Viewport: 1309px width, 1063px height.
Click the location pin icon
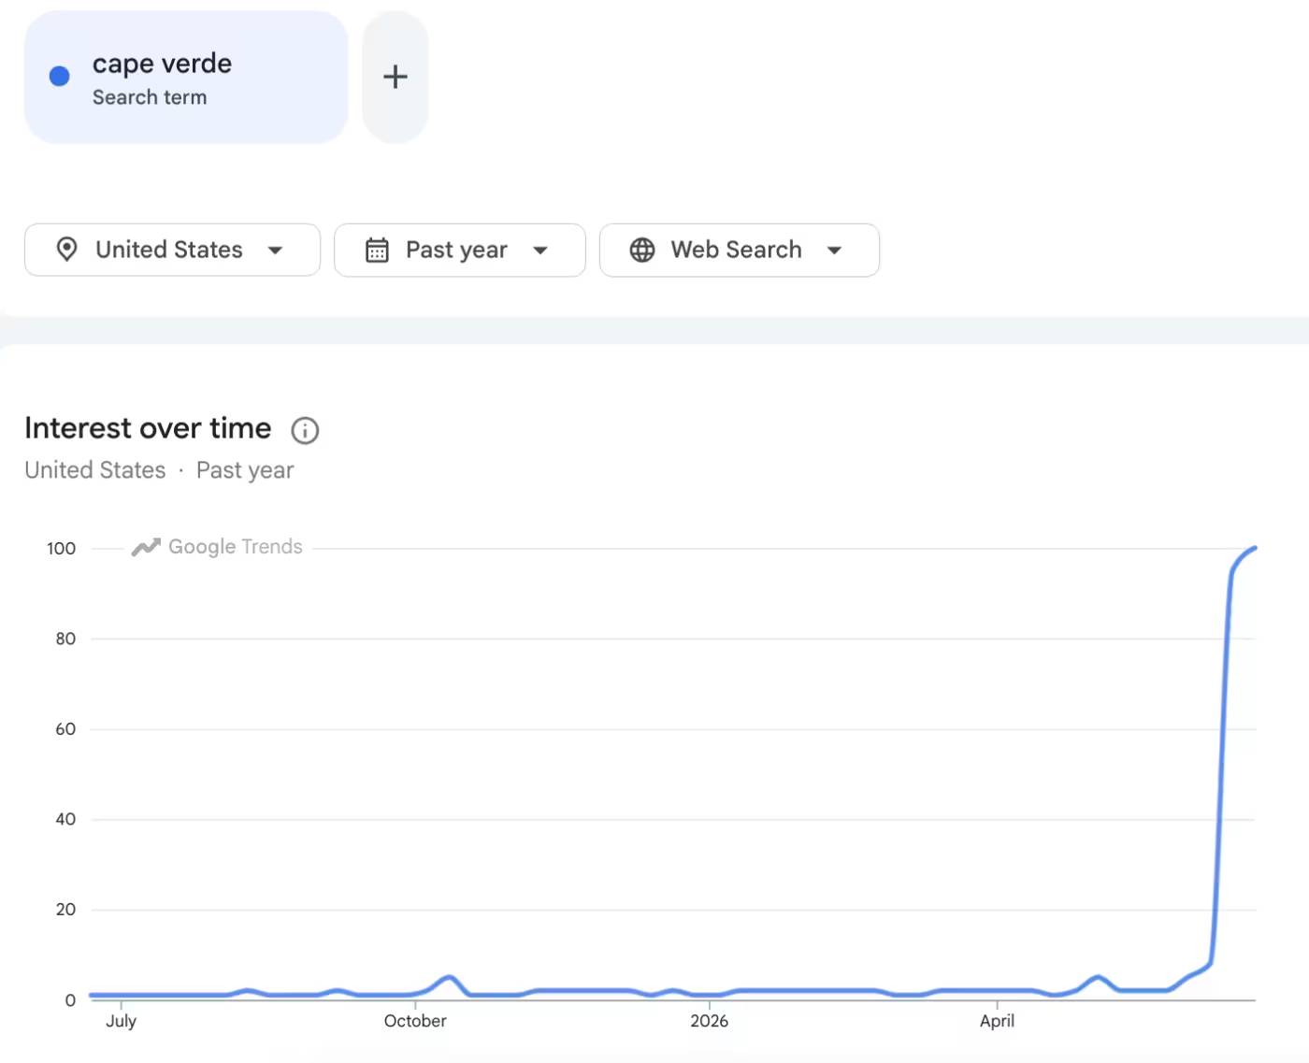point(66,250)
